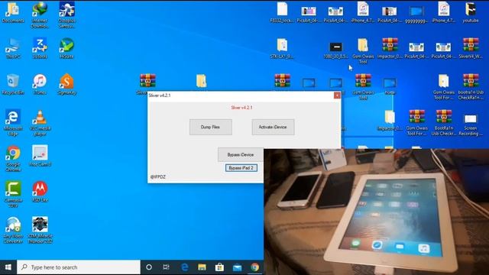
Task: Select the F8332_lock file on desktop
Action: point(282,12)
